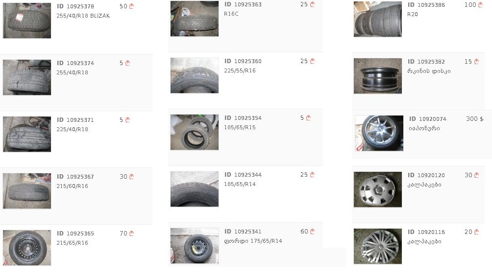
Task: Click the lari currency icon beside price 50
Action: click(x=132, y=6)
